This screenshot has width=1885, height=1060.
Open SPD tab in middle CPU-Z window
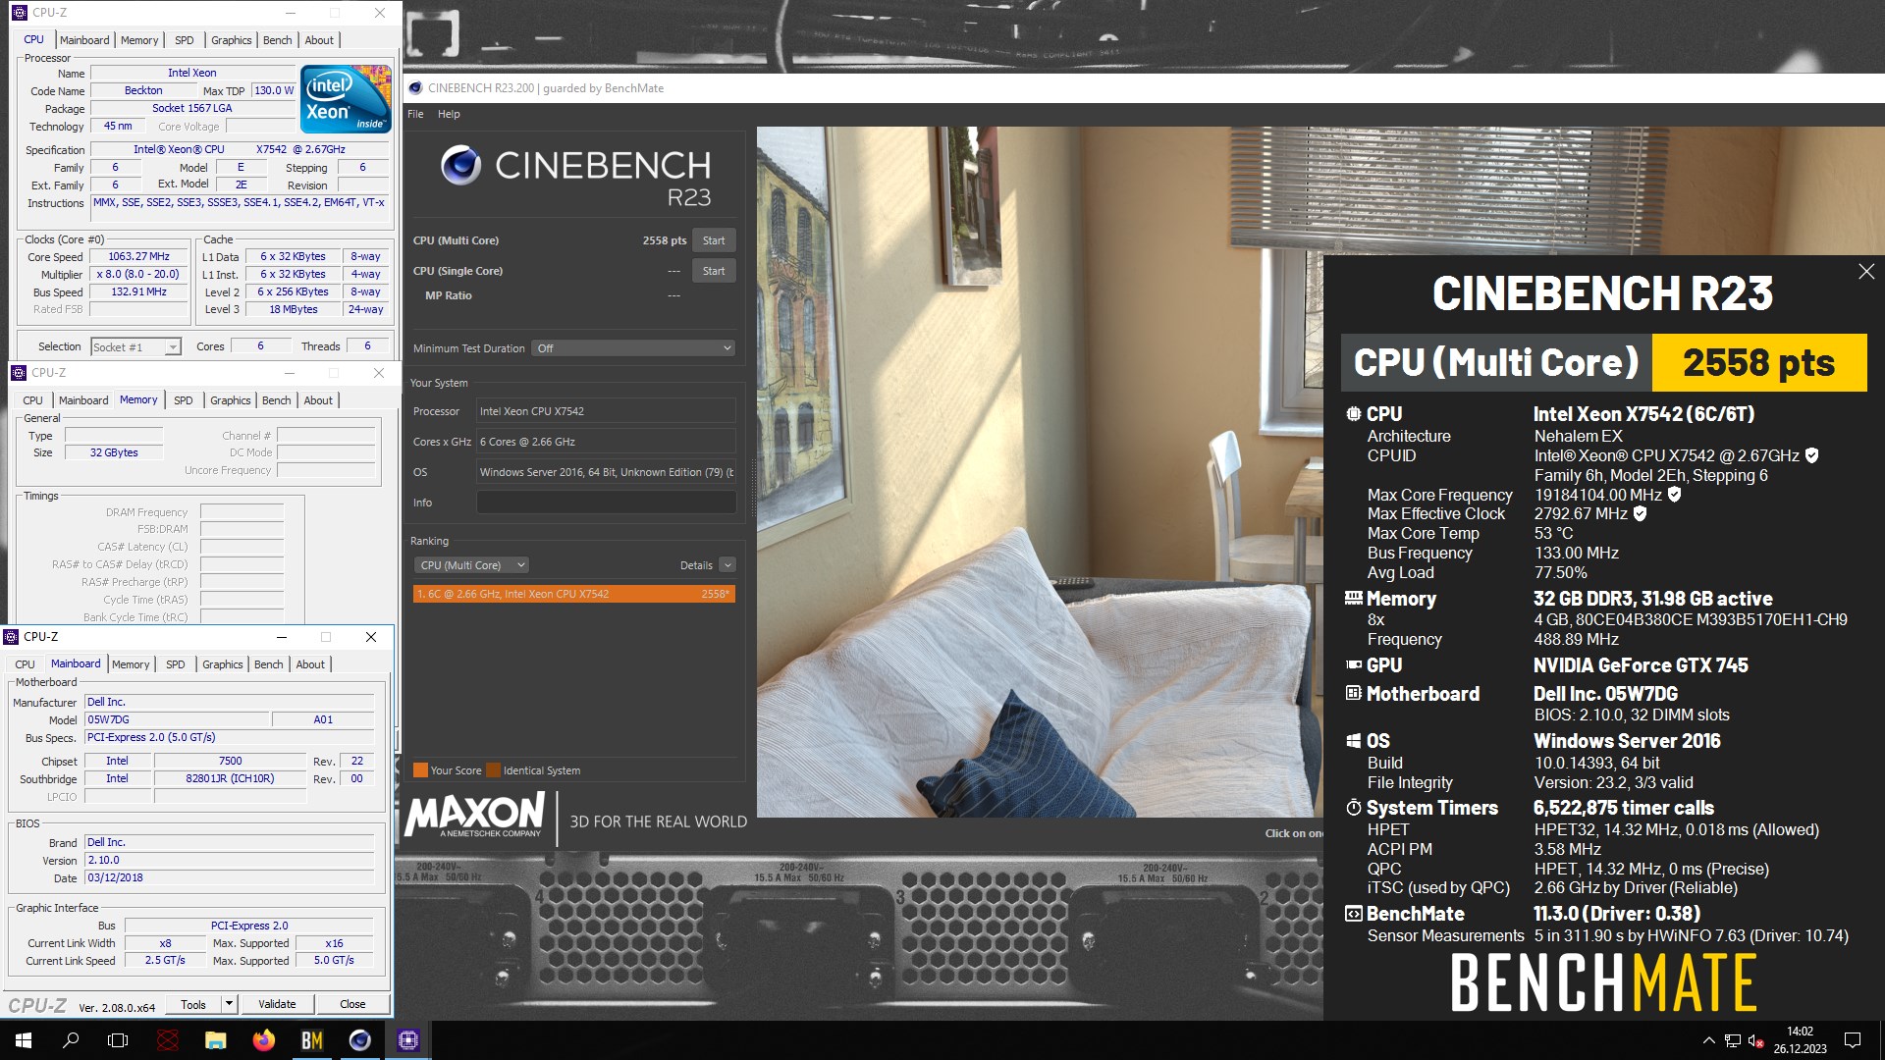coord(184,400)
